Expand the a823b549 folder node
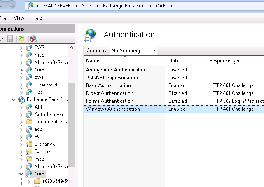 (29, 181)
